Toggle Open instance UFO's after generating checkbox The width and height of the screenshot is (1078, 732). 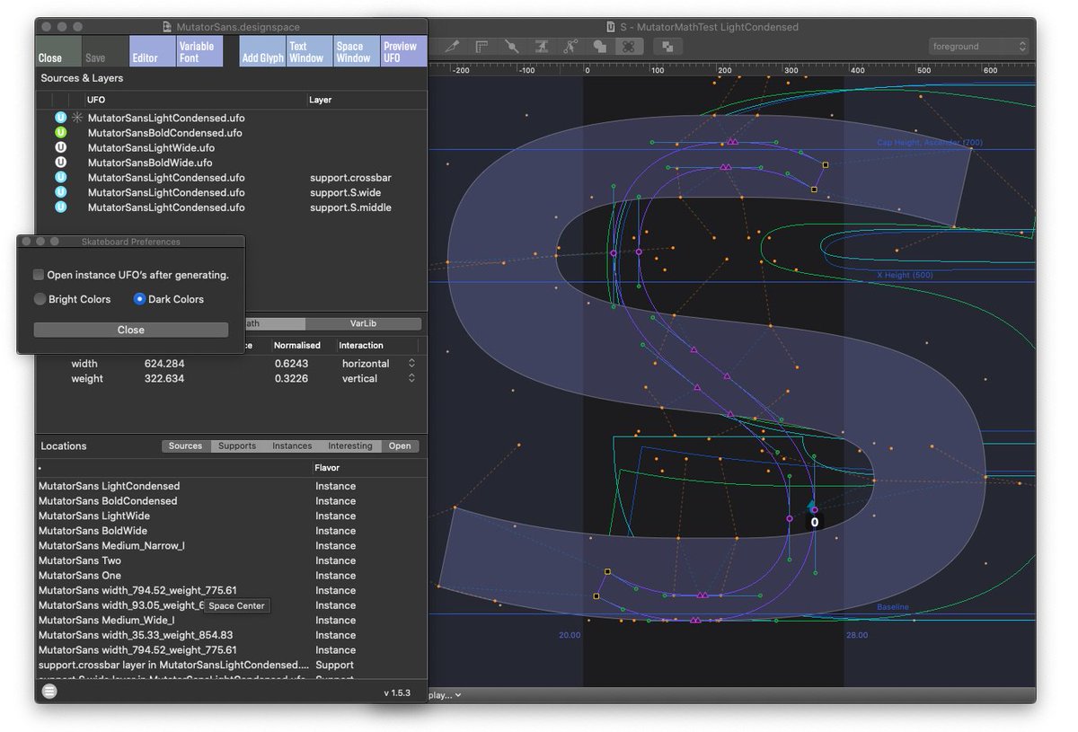[x=39, y=275]
